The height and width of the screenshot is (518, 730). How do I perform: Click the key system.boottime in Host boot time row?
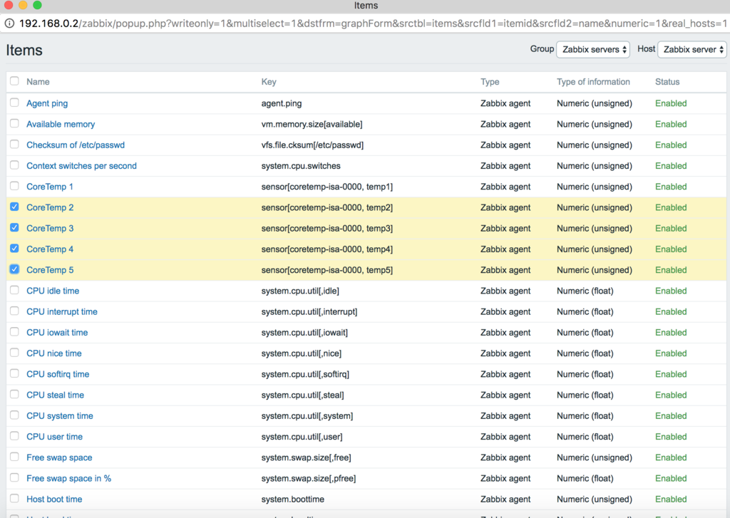click(x=292, y=499)
